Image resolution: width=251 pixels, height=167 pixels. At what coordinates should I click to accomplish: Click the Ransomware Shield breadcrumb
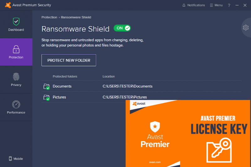pyautogui.click(x=76, y=17)
